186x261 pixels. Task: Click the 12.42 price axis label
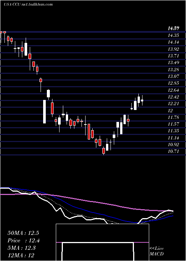pyautogui.click(x=173, y=97)
